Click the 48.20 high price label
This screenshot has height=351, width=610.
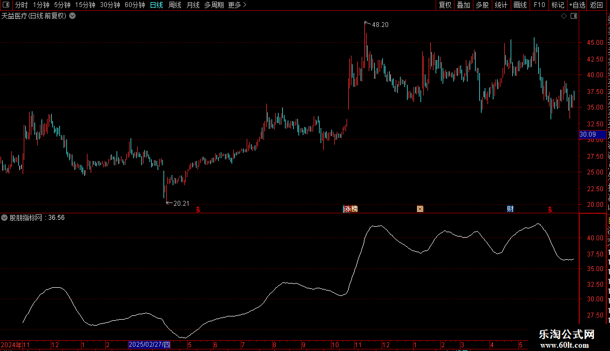[380, 25]
